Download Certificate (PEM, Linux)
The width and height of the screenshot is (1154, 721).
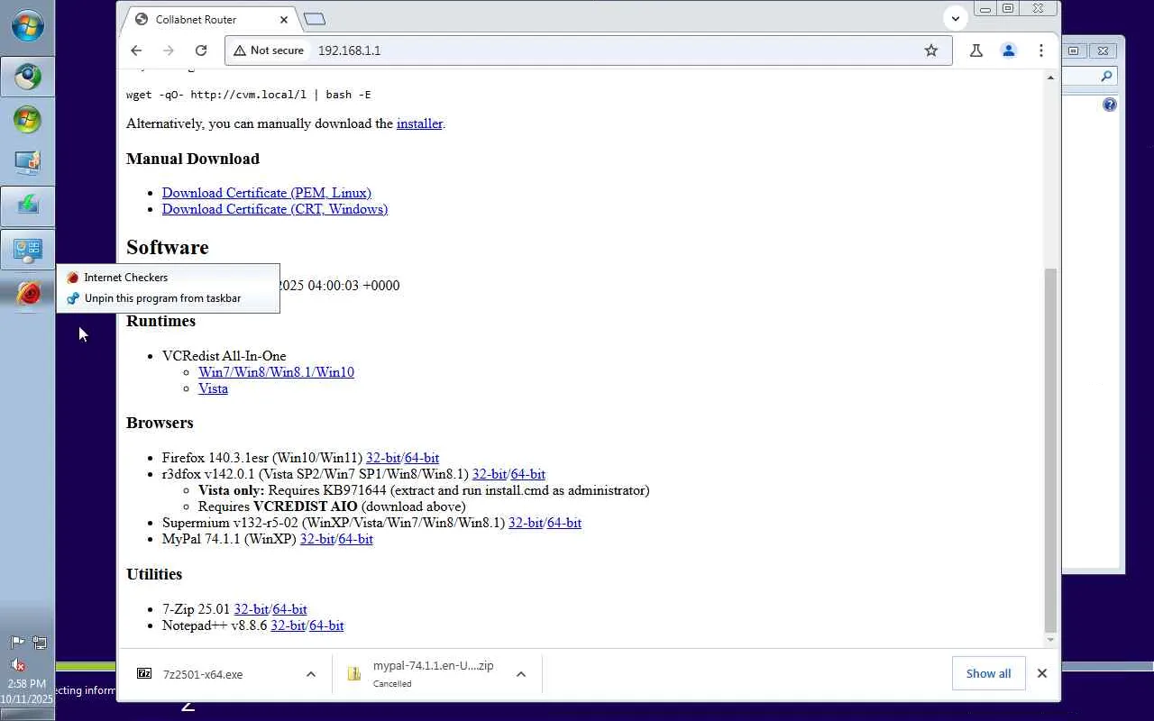267,193
